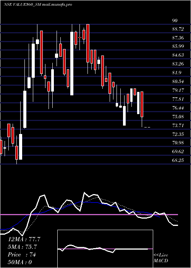Click inside the Live MACD inset chart
The width and height of the screenshot is (191, 268).
[x=105, y=249]
